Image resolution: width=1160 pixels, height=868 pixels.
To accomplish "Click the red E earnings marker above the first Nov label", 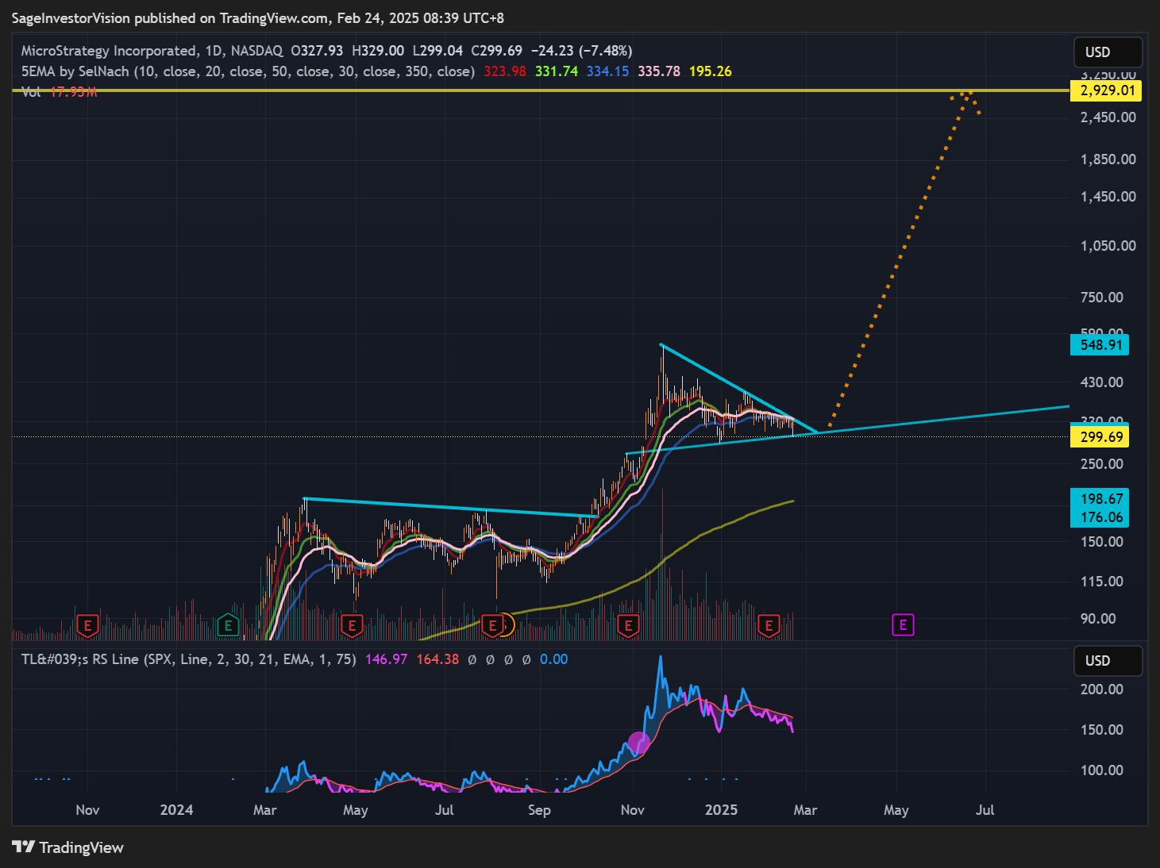I will point(87,625).
